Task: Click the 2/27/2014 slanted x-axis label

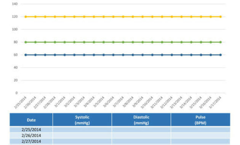Action: coord(40,102)
